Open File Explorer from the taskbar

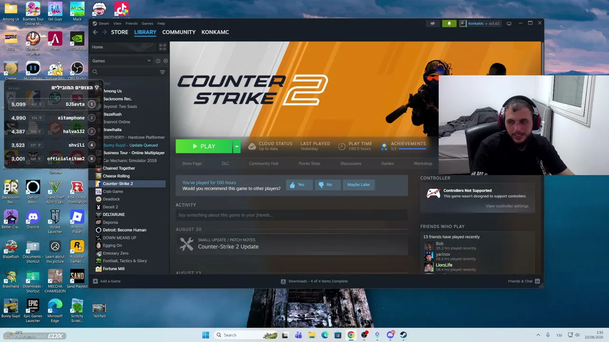[x=312, y=335]
